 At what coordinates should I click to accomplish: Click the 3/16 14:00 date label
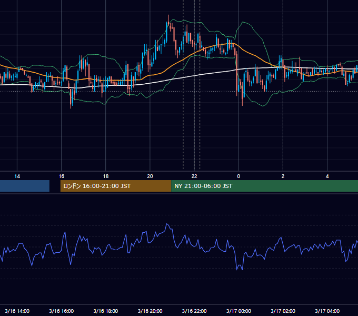click(x=17, y=311)
